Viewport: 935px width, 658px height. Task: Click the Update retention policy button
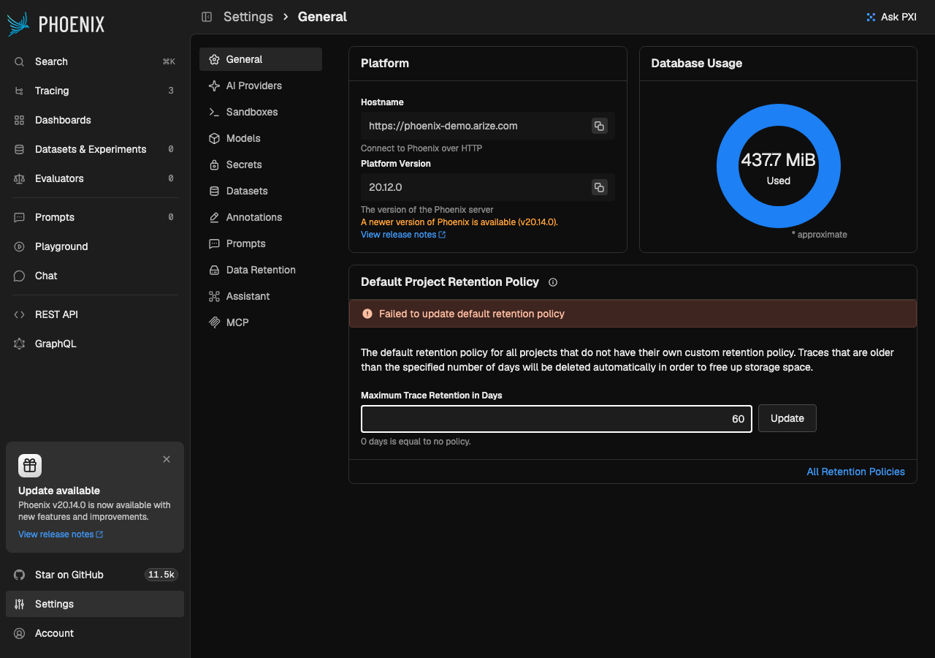787,418
